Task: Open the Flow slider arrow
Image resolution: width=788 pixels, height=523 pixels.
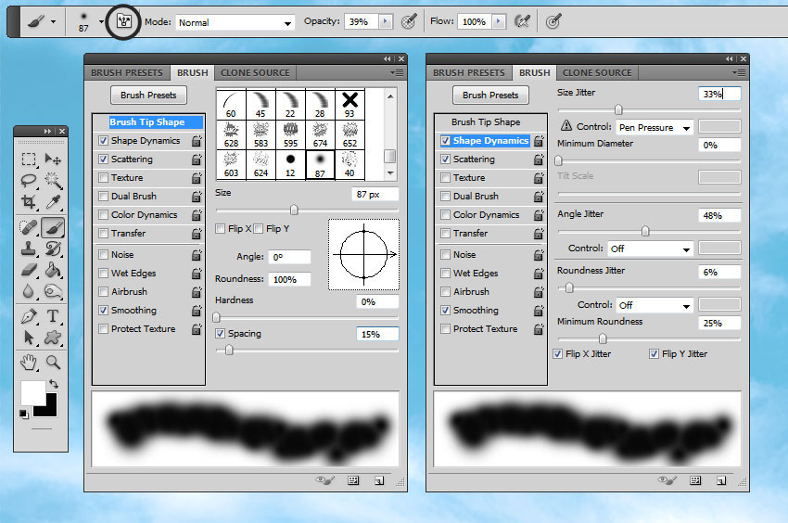Action: pos(499,21)
